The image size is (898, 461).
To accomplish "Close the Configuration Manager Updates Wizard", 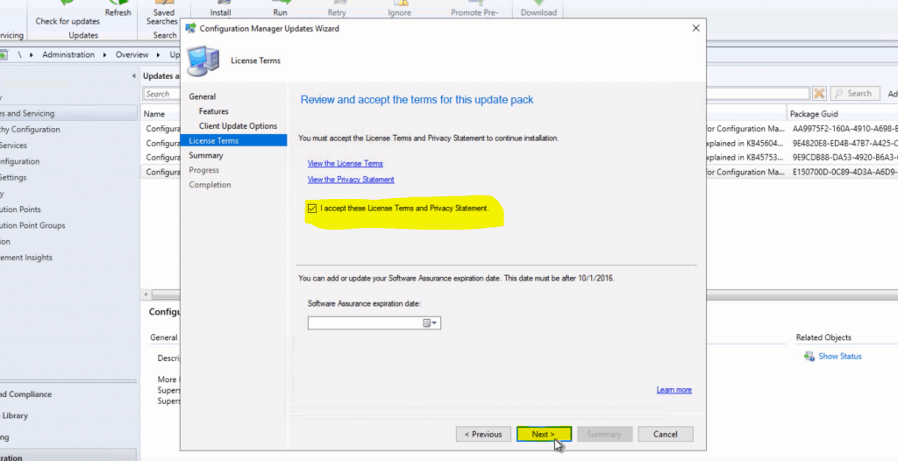I will [695, 28].
